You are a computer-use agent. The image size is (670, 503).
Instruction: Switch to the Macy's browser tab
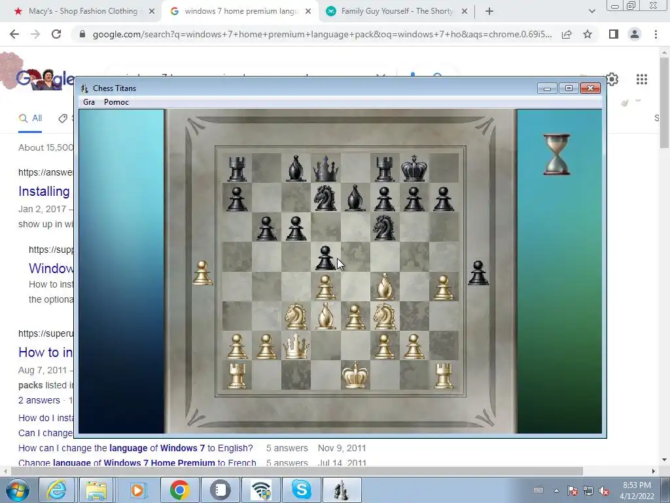point(83,11)
